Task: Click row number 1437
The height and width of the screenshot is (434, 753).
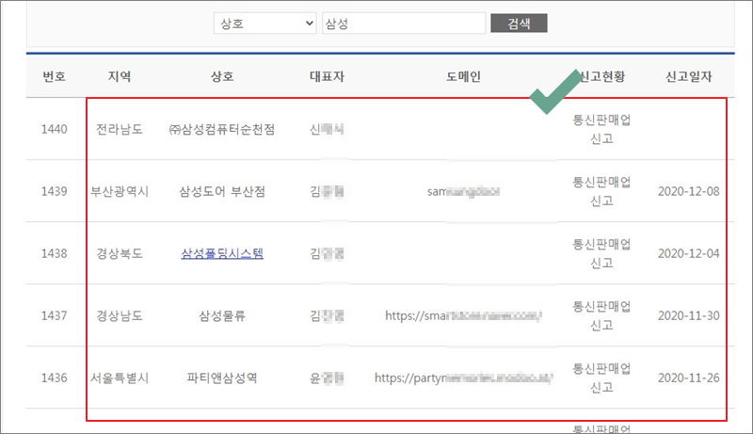Action: [x=54, y=316]
